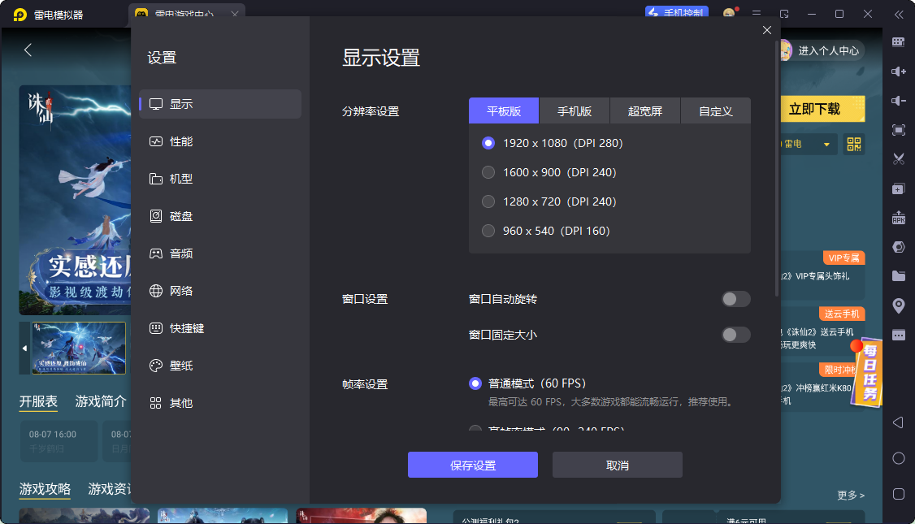The image size is (915, 524).
Task: Open 网络 (Network) settings section
Action: point(220,291)
